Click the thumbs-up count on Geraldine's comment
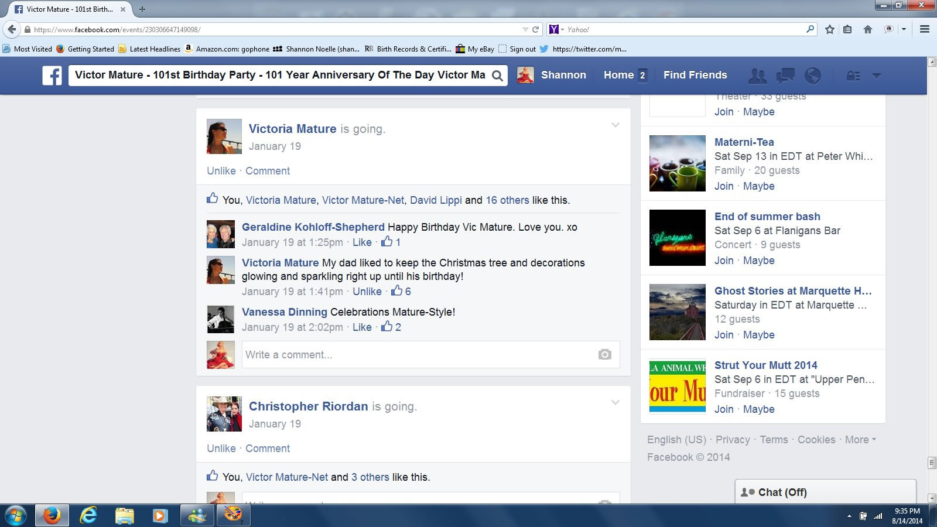937x527 pixels. [391, 242]
